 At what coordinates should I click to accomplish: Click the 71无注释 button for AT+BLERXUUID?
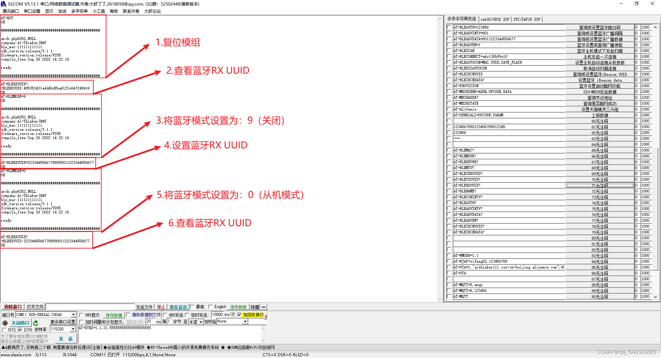pyautogui.click(x=600, y=186)
